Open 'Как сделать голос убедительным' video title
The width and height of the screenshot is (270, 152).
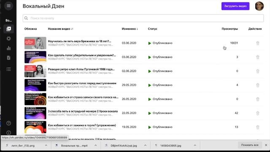coord(82,55)
